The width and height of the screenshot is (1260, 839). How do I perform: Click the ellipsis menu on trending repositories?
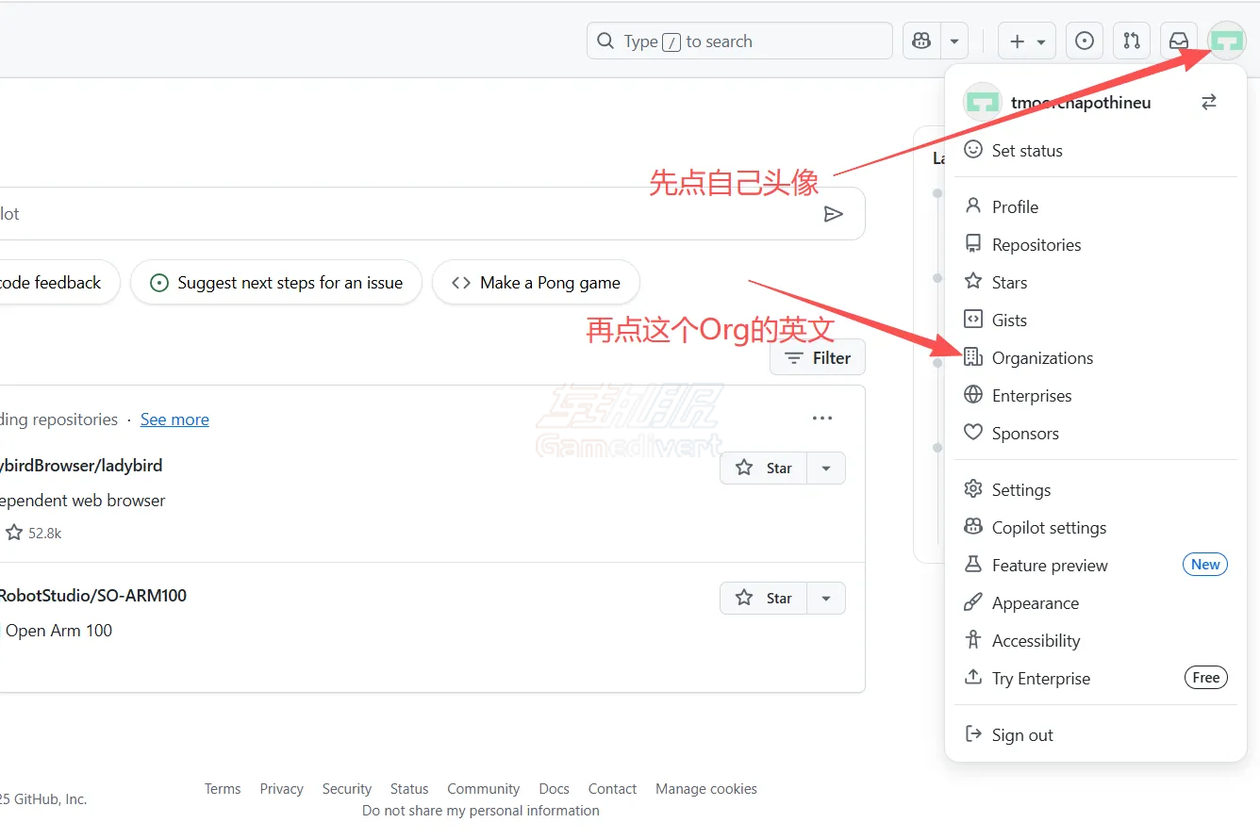821,418
